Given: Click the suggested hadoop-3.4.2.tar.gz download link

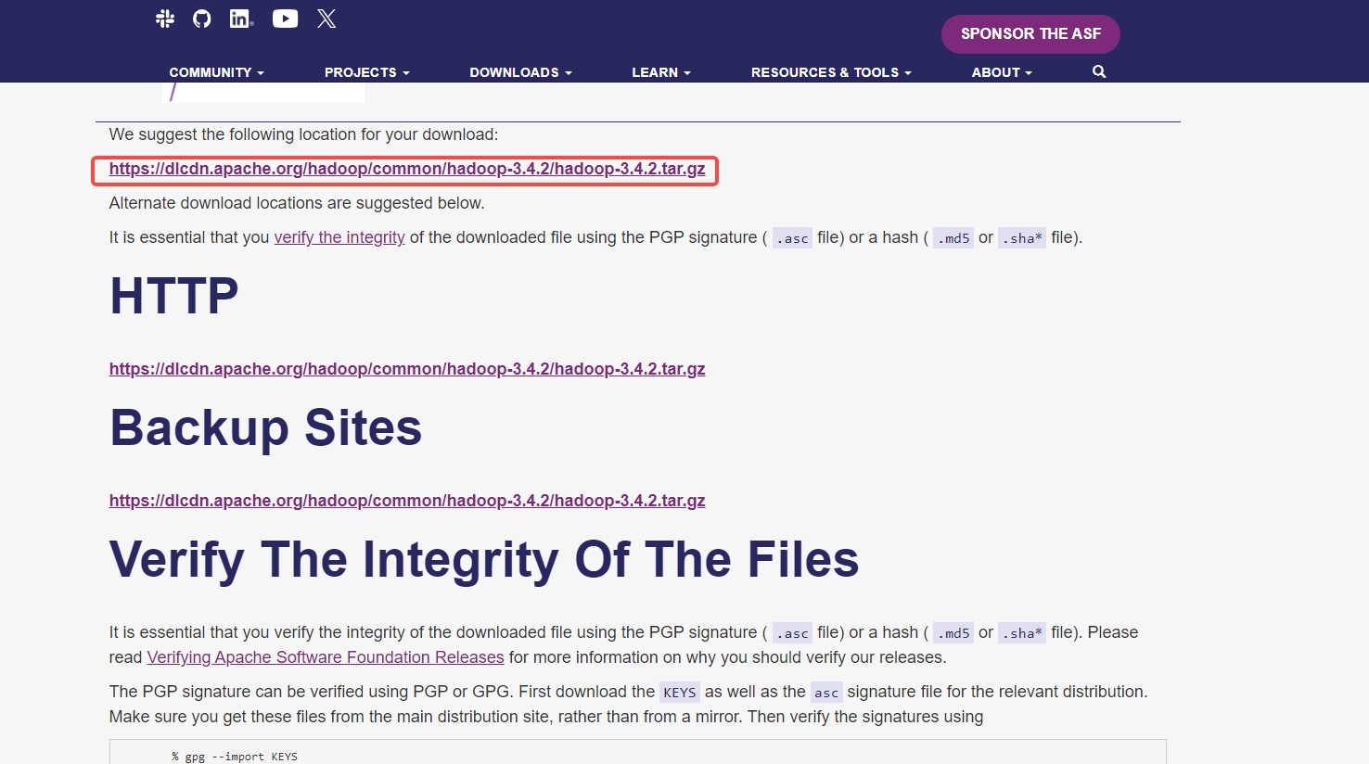Looking at the screenshot, I should click(x=407, y=169).
